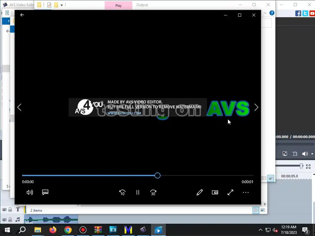The width and height of the screenshot is (315, 236).
Task: Open the quick access toolbar dropdown arrow
Action: tap(62, 5)
